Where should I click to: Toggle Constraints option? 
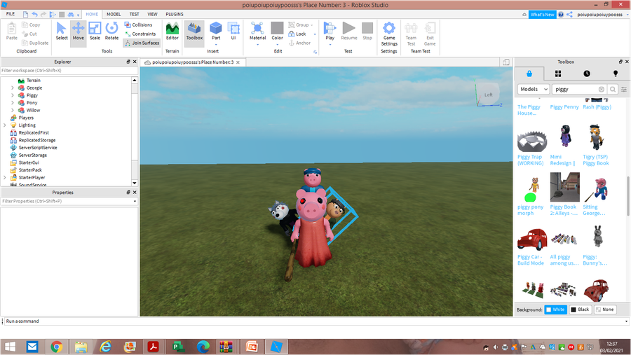[140, 34]
